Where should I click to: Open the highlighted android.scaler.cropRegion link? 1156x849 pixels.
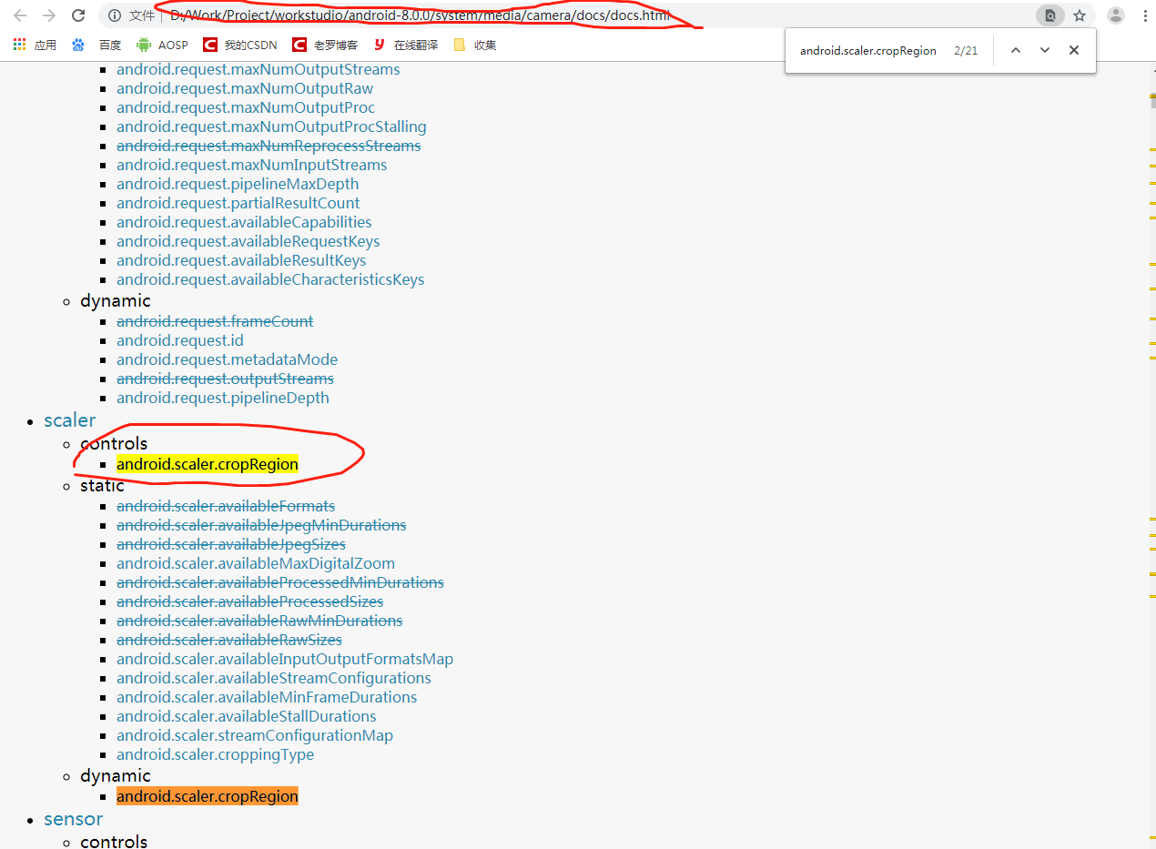point(207,464)
